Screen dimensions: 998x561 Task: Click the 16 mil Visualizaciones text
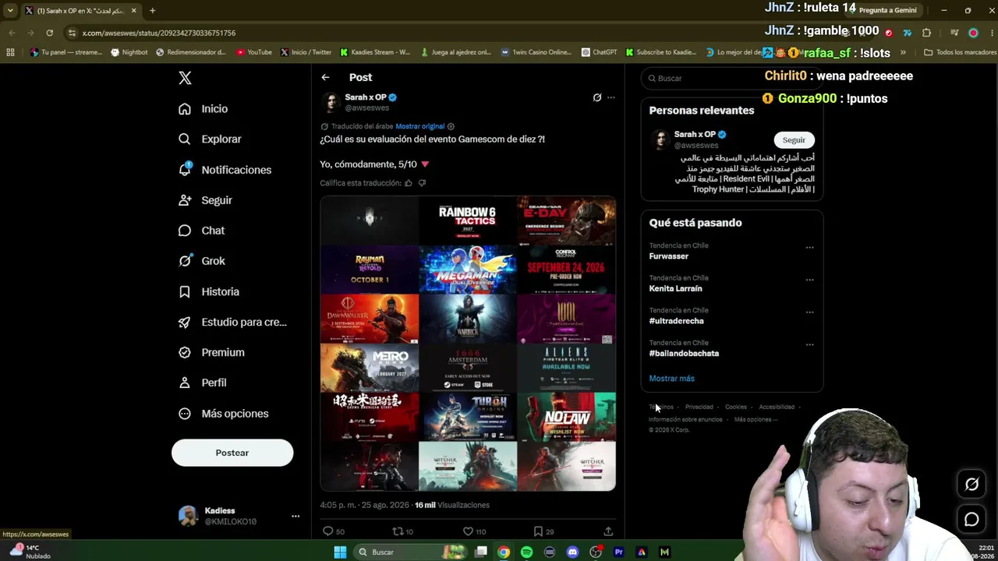(x=452, y=505)
